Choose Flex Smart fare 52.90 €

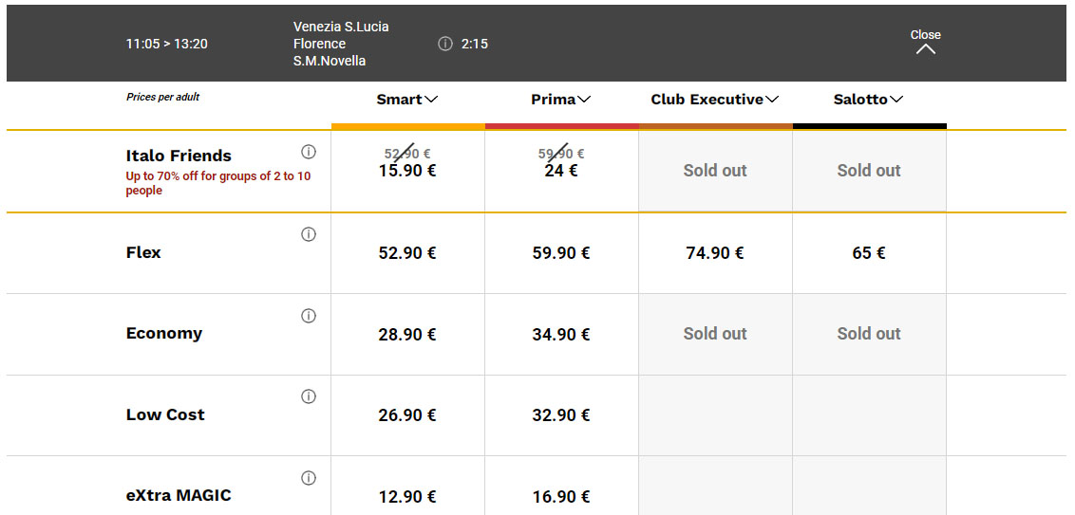click(x=408, y=253)
